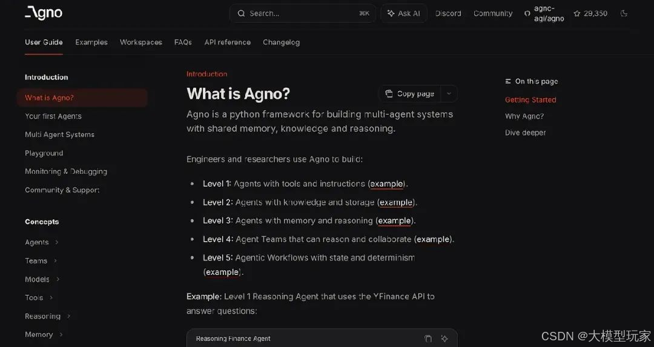Open the Teams sidebar item
The image size is (654, 347).
pyautogui.click(x=36, y=260)
